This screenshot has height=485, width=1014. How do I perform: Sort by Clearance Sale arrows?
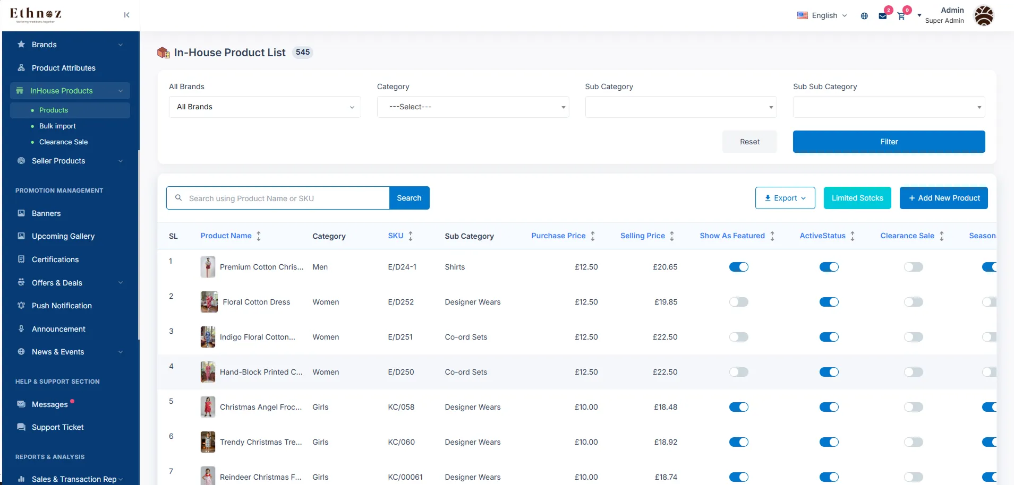942,236
